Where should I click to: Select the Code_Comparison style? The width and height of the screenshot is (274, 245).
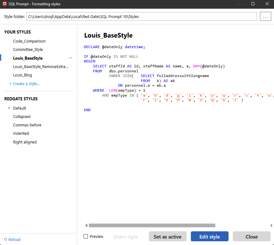[x=30, y=41]
